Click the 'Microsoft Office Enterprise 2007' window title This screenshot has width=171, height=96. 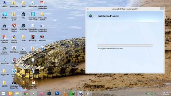click(x=125, y=9)
